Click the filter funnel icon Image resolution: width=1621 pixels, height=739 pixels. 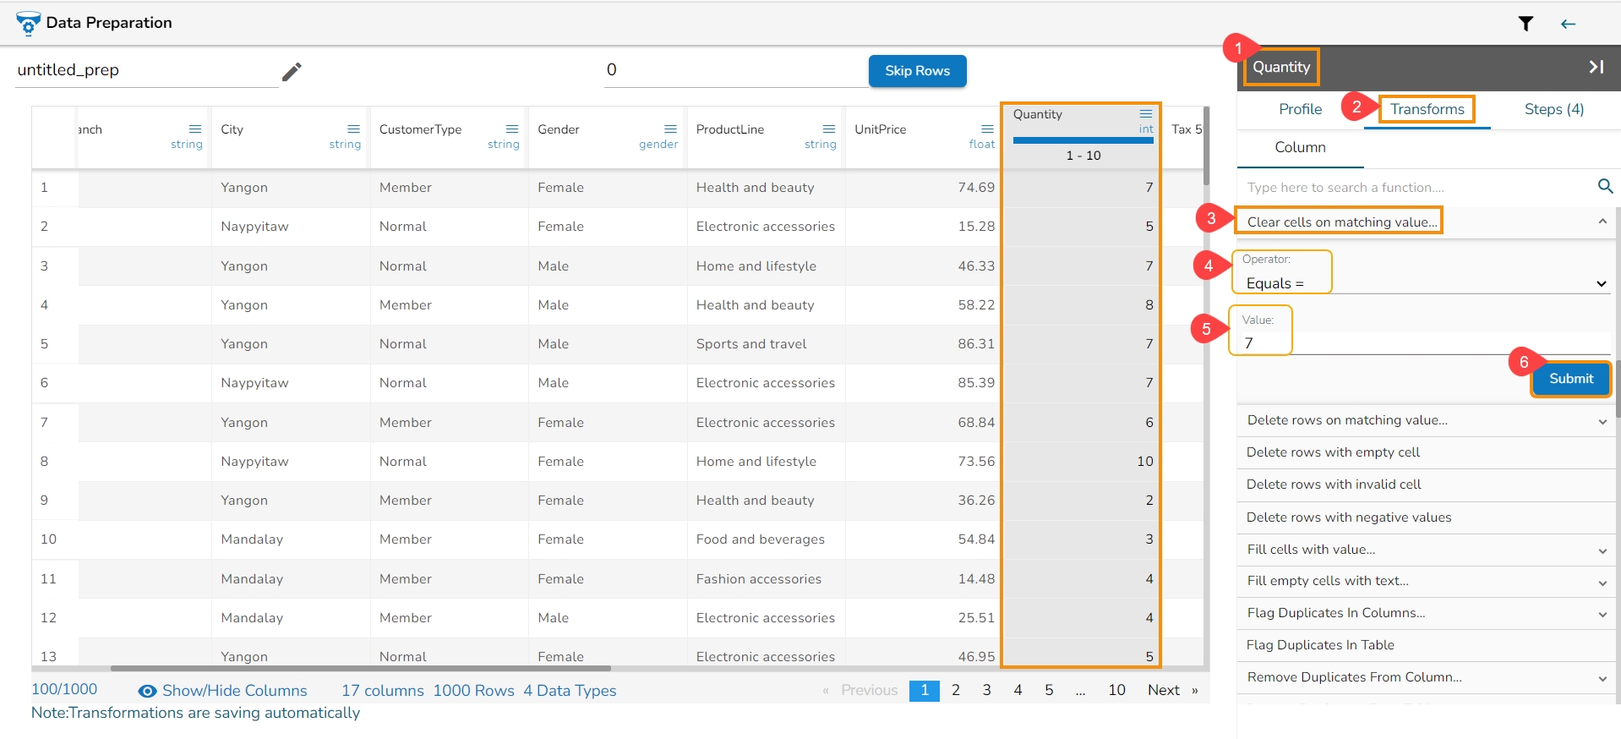coord(1525,24)
